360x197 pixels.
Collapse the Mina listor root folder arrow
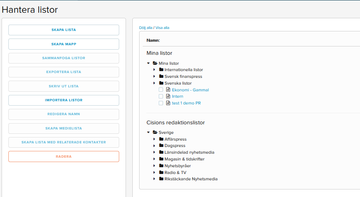(x=148, y=63)
